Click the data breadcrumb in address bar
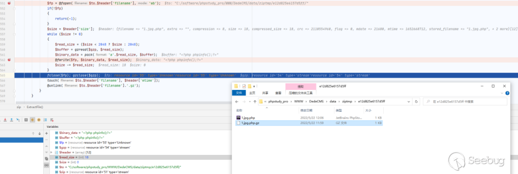The image size is (518, 174). click(333, 101)
